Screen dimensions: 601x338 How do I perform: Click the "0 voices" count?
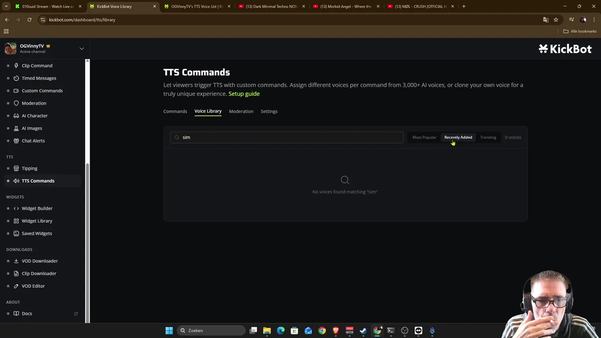click(x=513, y=138)
